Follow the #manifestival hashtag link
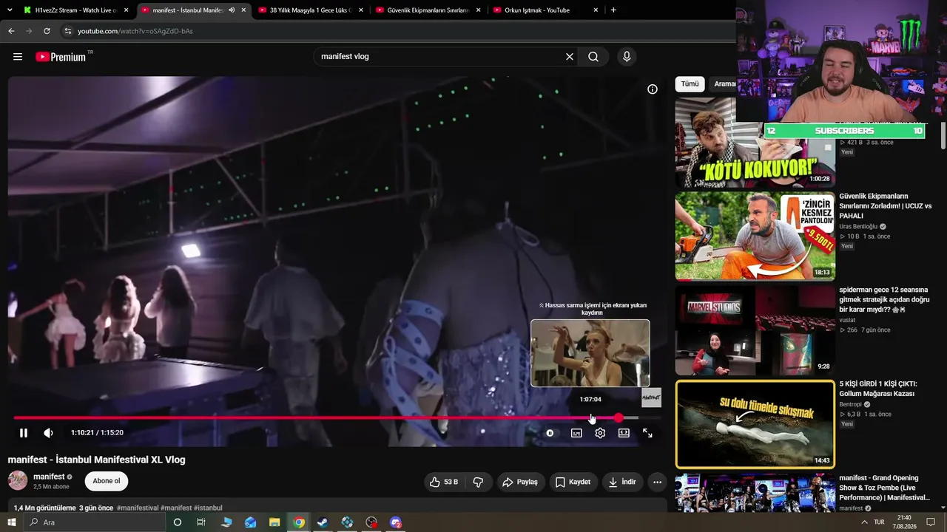The image size is (947, 532). [138, 508]
